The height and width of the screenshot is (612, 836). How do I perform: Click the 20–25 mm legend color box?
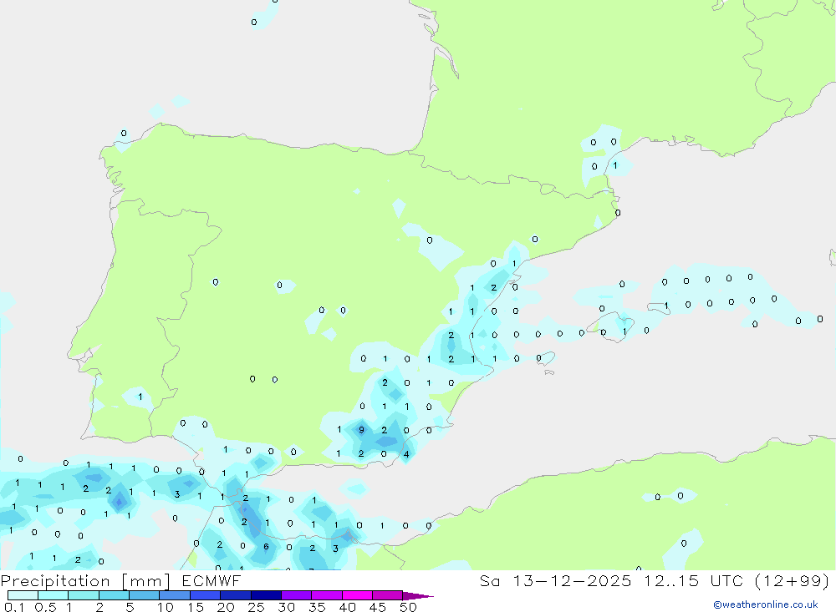point(236,595)
